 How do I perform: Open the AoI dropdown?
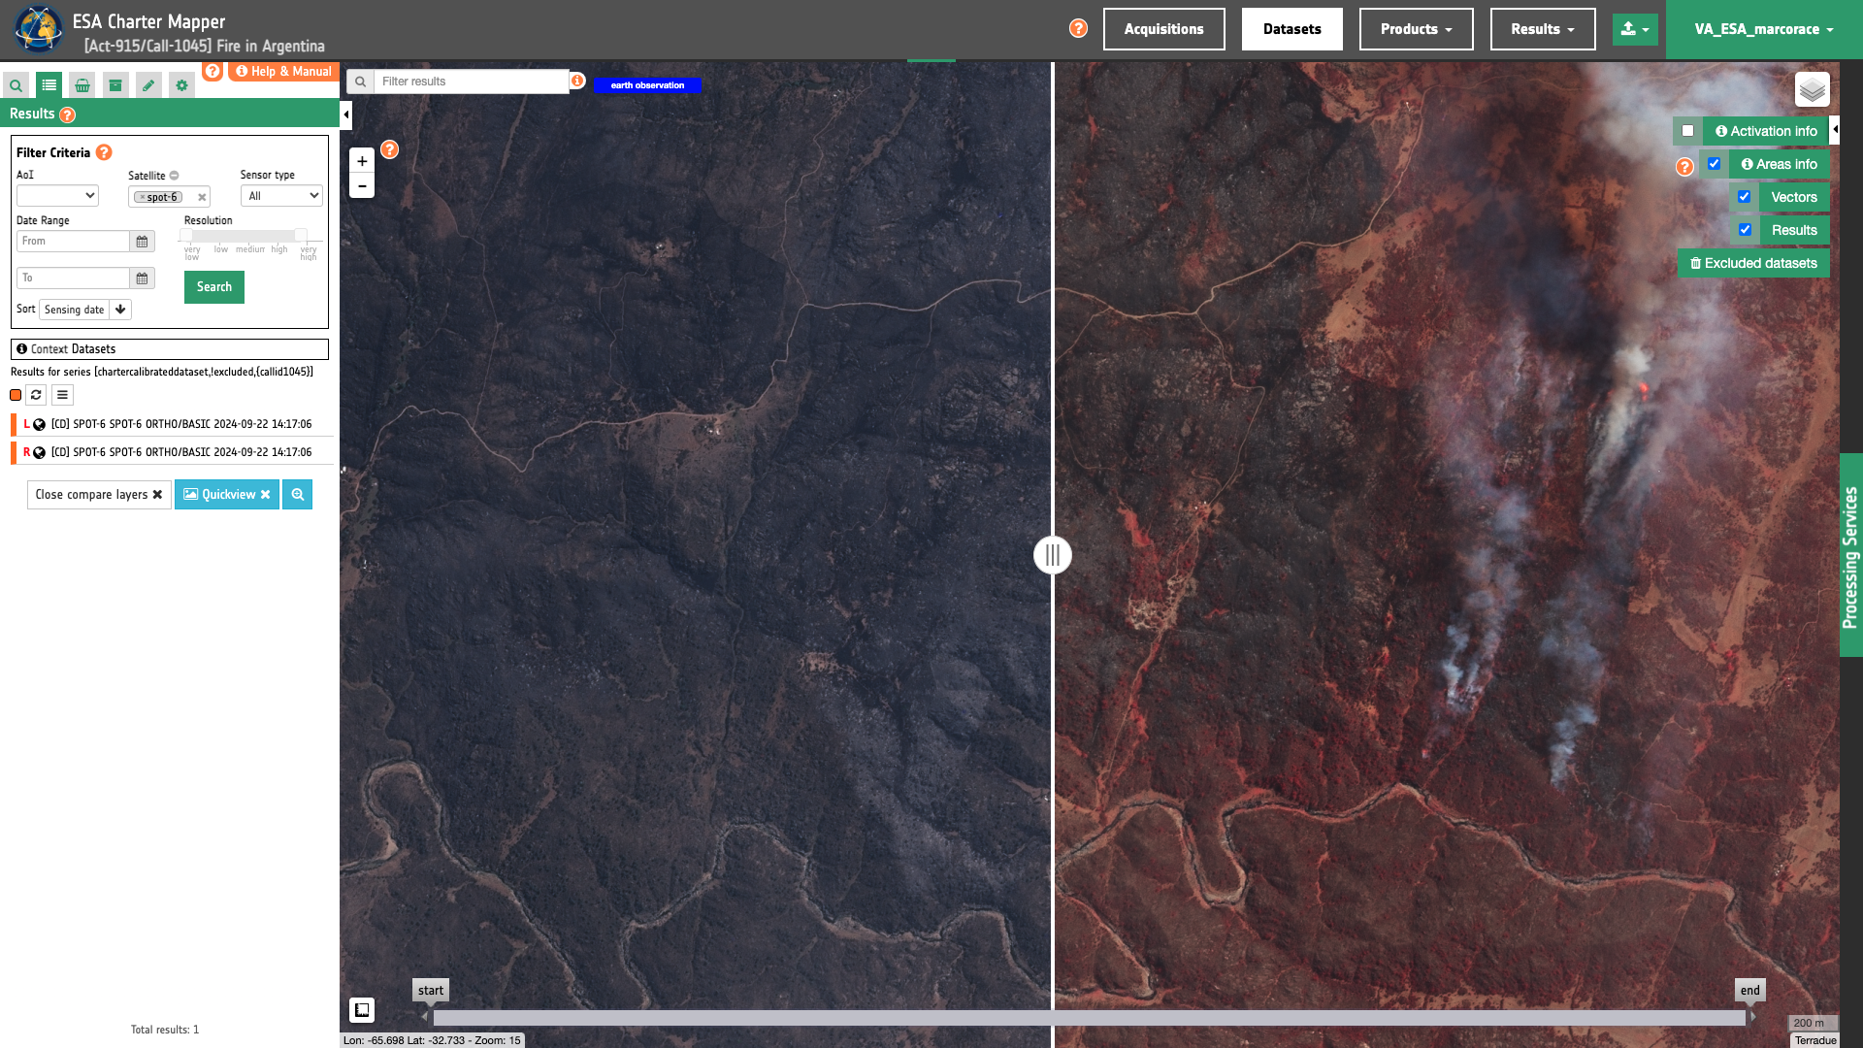pos(57,196)
